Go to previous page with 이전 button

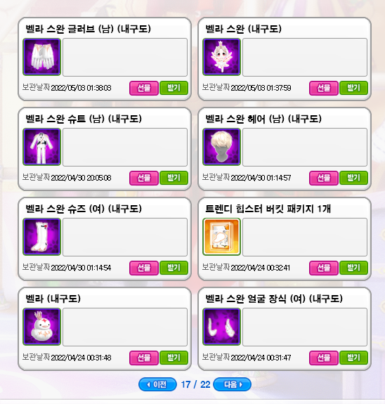point(157,384)
